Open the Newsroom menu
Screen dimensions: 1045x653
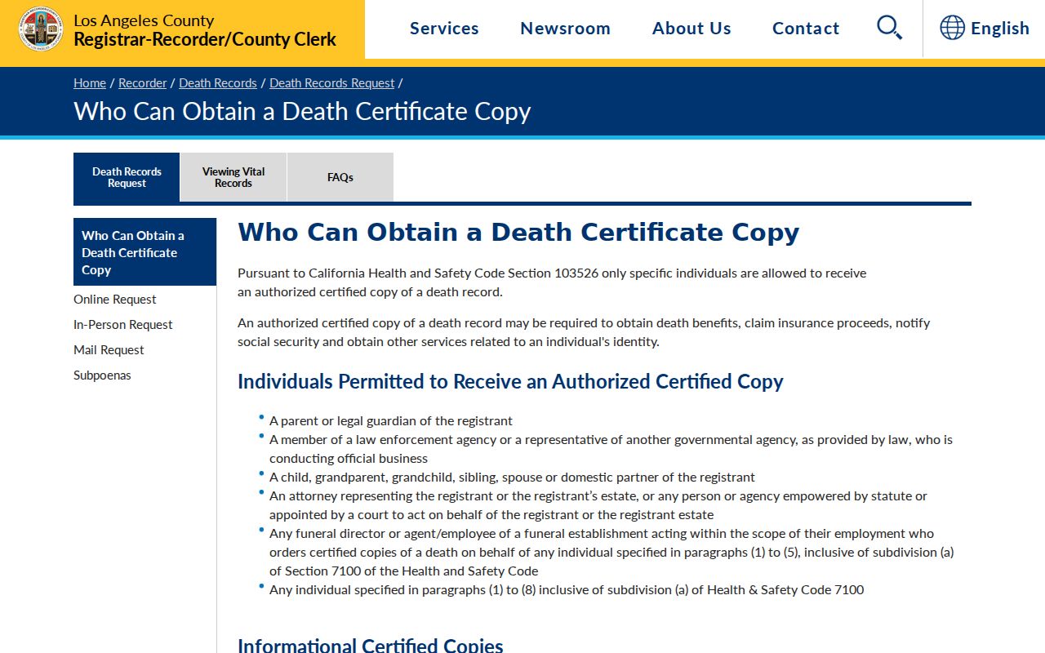pos(565,29)
